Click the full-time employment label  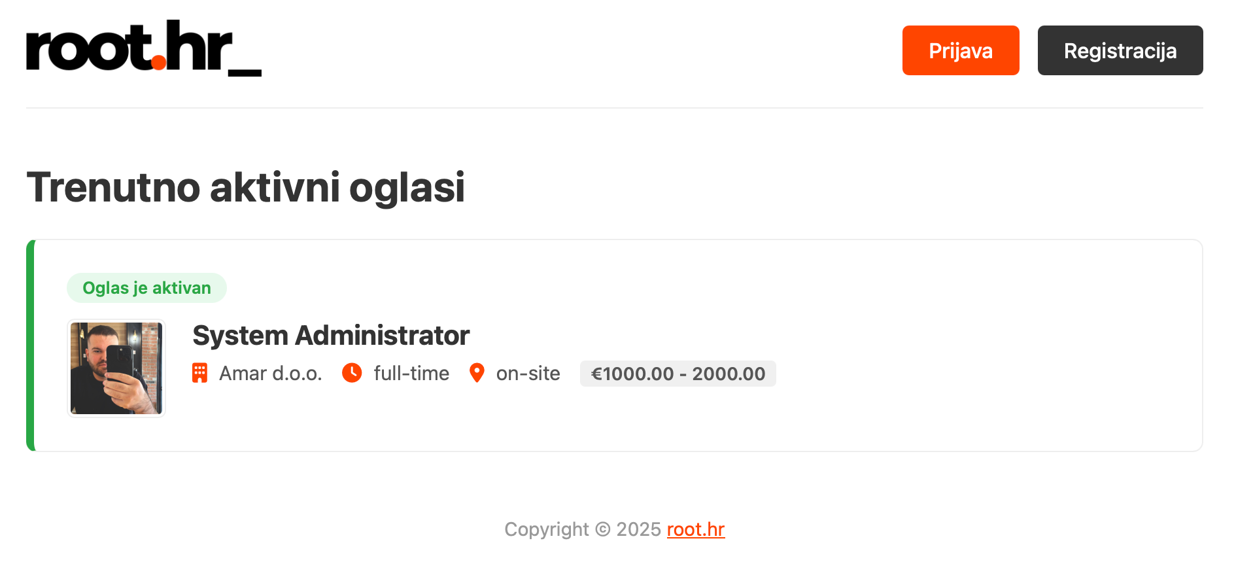[x=411, y=374]
